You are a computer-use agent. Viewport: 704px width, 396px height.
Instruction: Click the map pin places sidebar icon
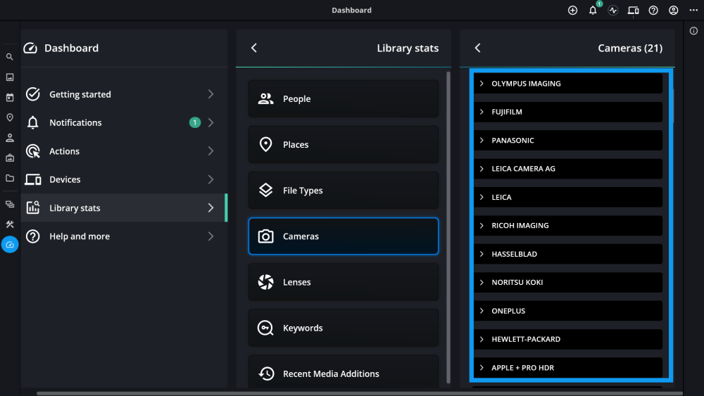click(x=10, y=117)
